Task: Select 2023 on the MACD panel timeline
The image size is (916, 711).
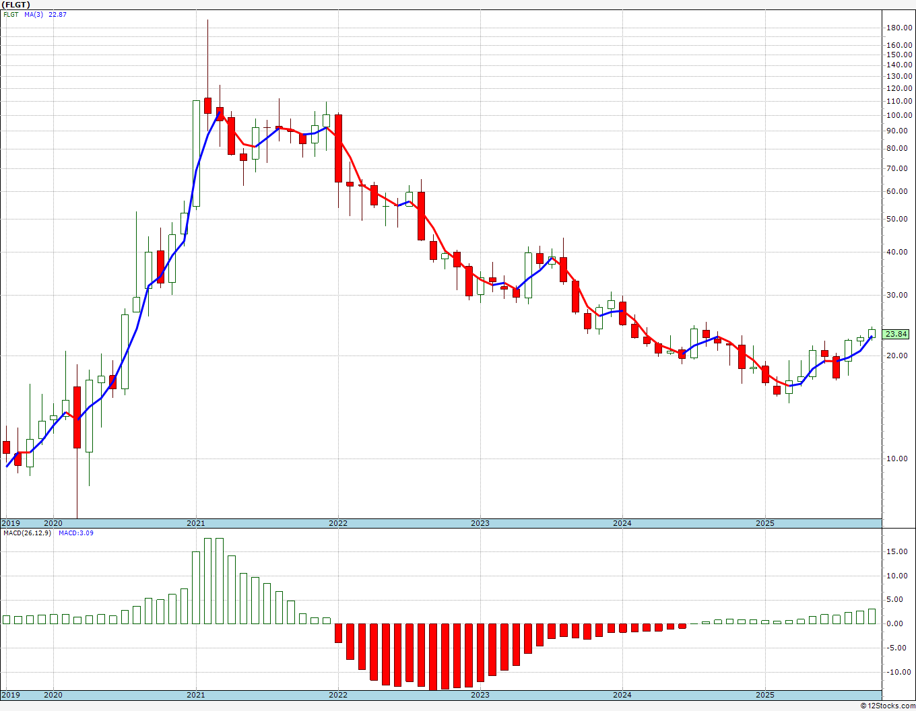Action: click(480, 695)
